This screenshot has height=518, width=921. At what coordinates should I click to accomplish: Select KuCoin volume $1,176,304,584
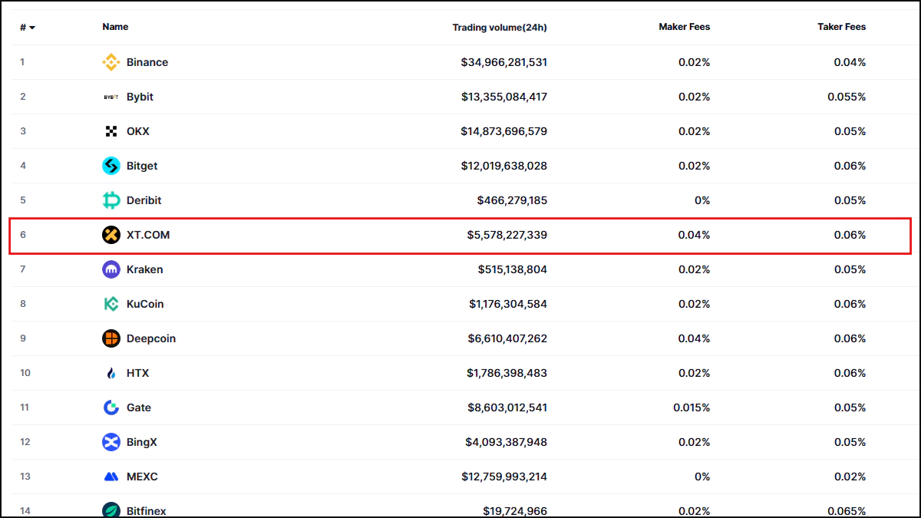click(x=508, y=304)
